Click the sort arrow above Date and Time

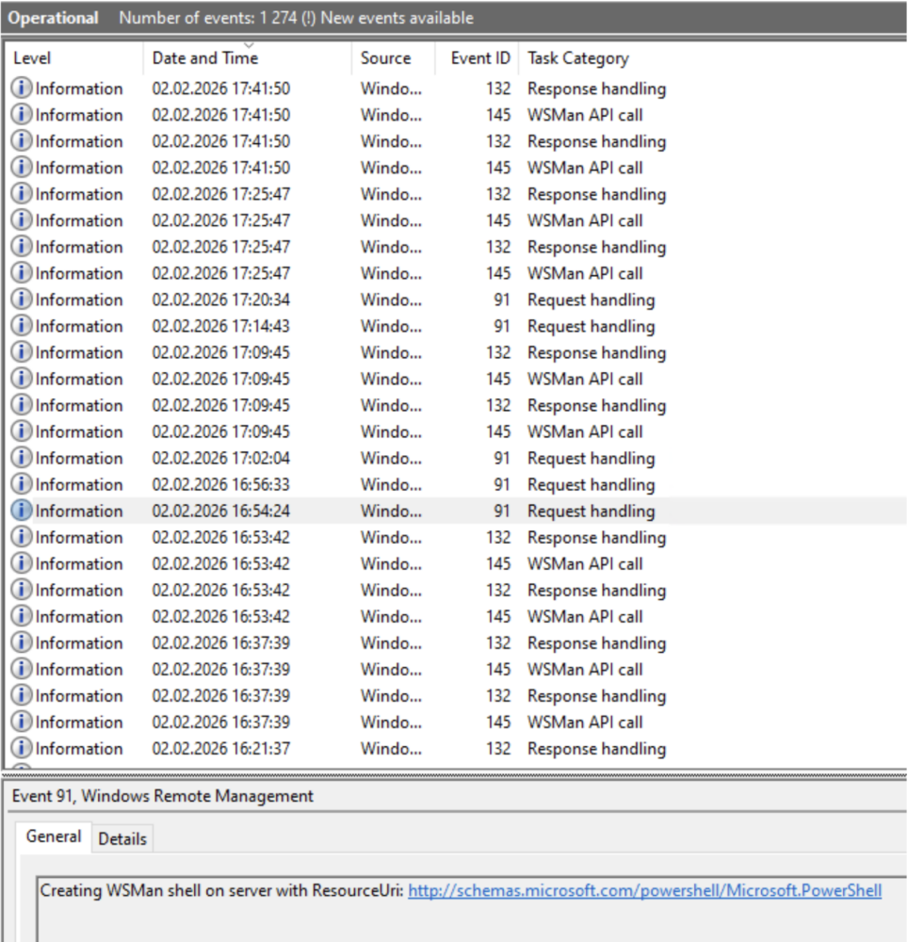click(249, 44)
